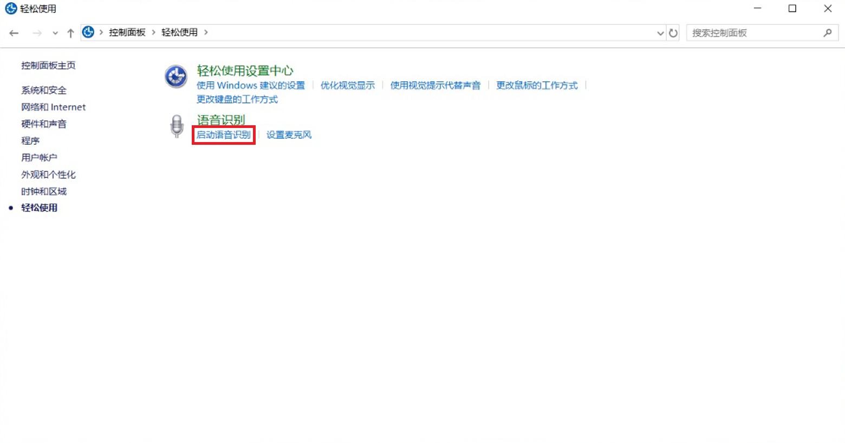Go to 硬件和声音 in sidebar
The height and width of the screenshot is (443, 845).
click(x=44, y=124)
